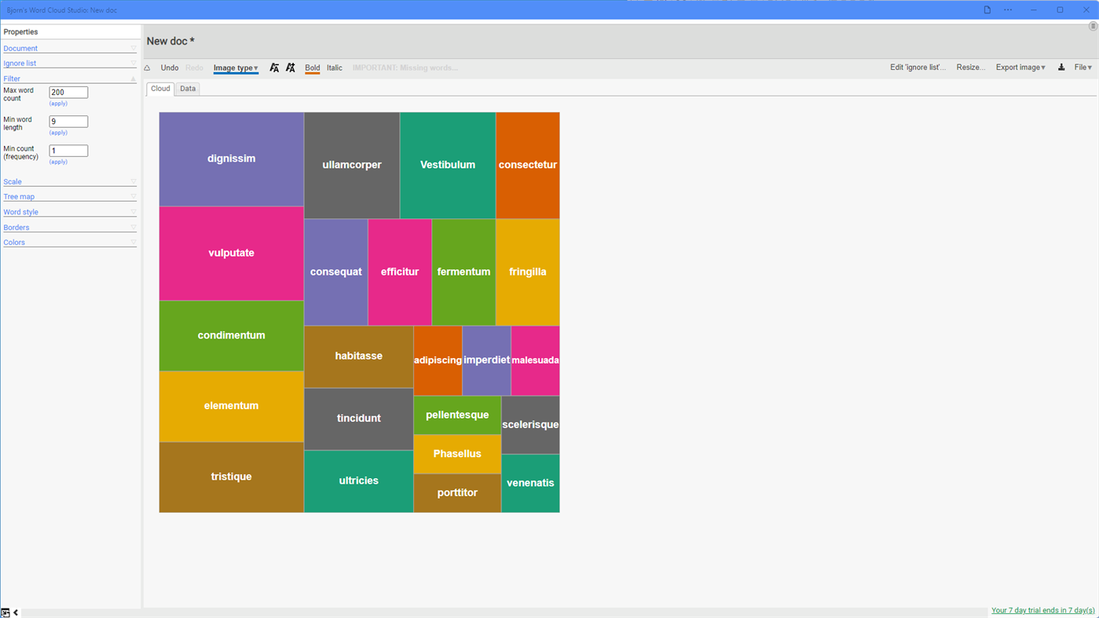Open the ellipsis options in the title bar
This screenshot has height=618, width=1099.
(1007, 9)
